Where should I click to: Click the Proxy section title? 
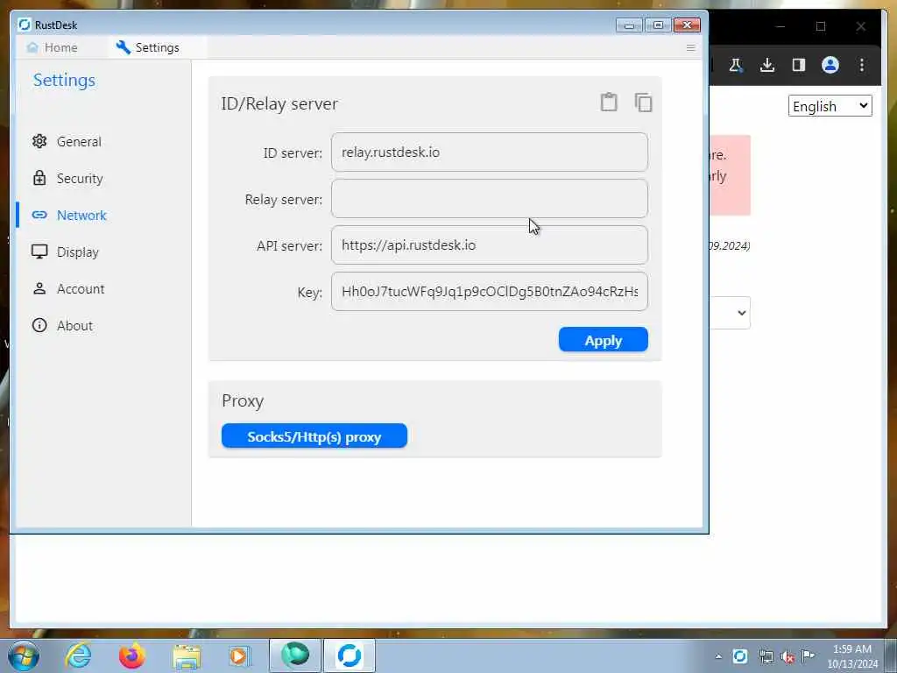[243, 401]
